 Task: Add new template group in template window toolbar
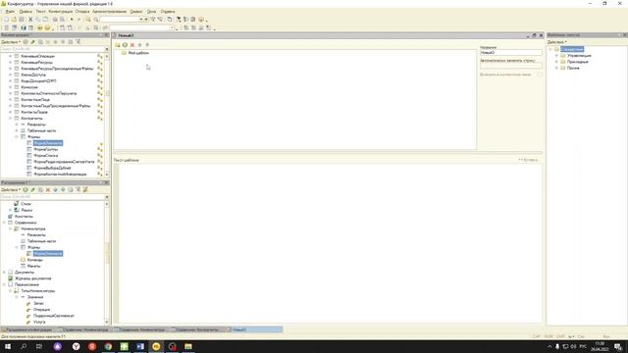(118, 45)
